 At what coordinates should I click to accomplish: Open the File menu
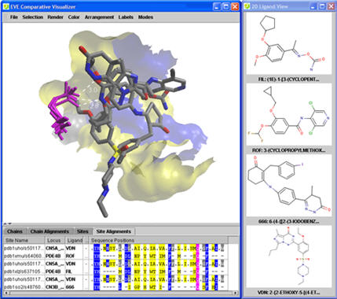tap(14, 17)
